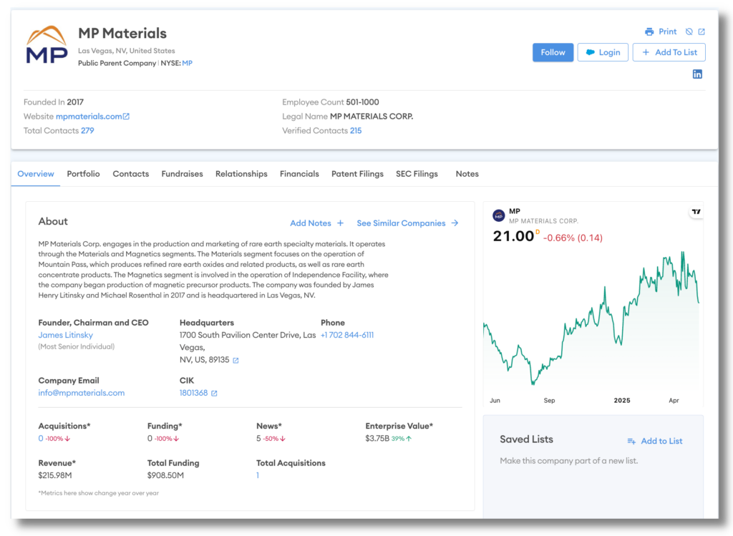733x536 pixels.
Task: Click the News value 5
Action: pyautogui.click(x=258, y=439)
